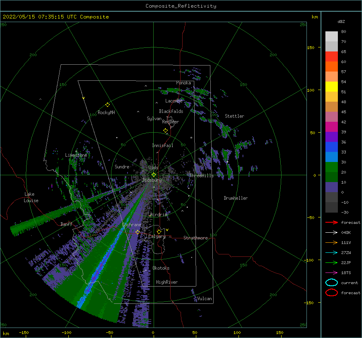
Task: Click the Sylvan label on map
Action: (154, 119)
